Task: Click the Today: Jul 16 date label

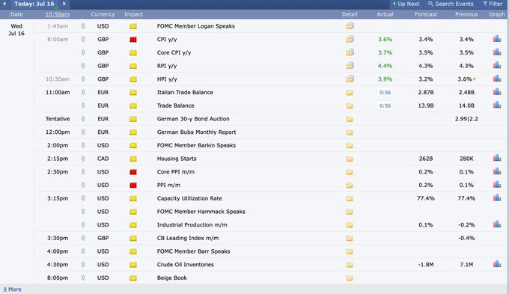Action: coord(34,4)
